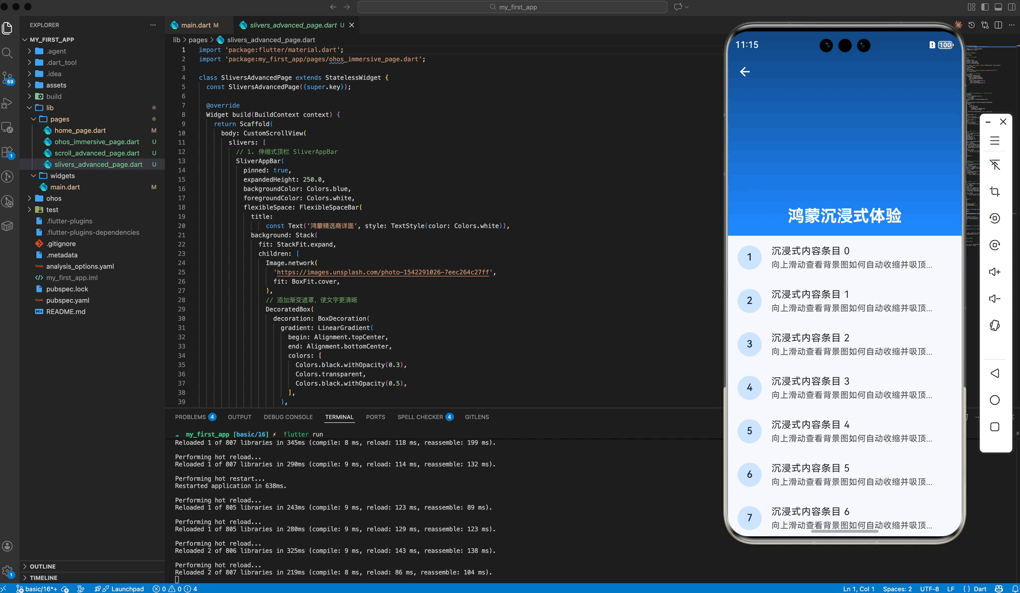Toggle the primary side bar layout icon
This screenshot has height=593, width=1020.
click(x=985, y=7)
